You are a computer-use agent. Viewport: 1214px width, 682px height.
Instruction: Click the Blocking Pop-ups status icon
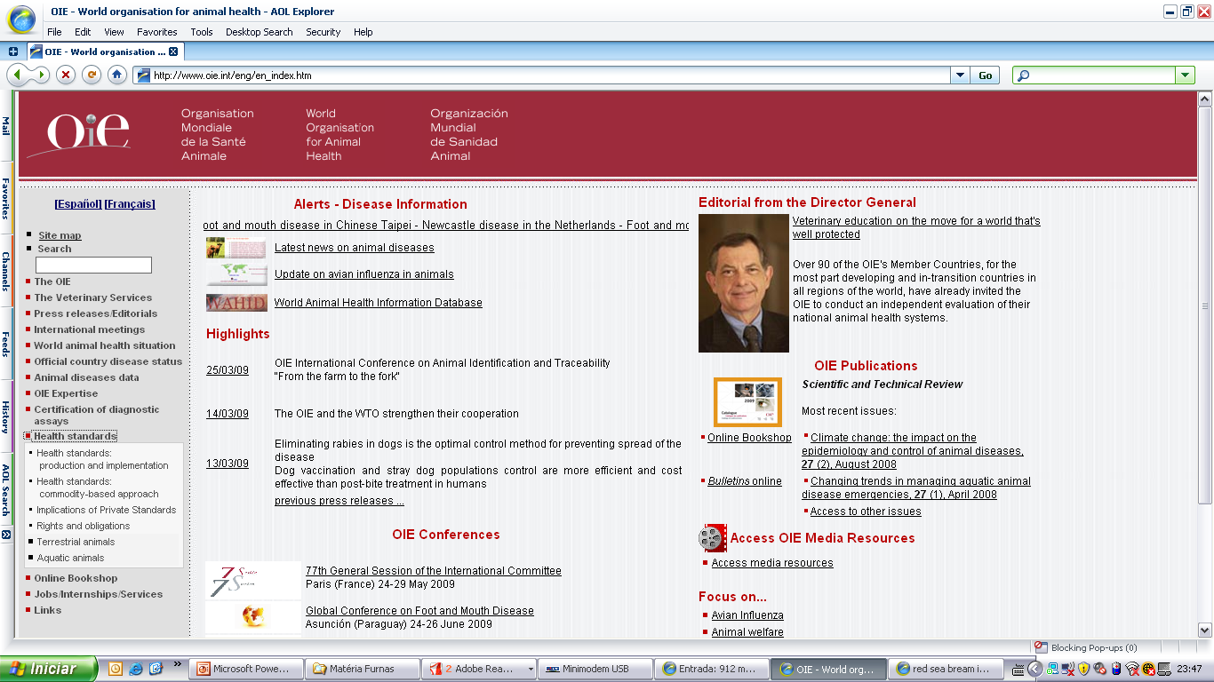[x=1041, y=647]
